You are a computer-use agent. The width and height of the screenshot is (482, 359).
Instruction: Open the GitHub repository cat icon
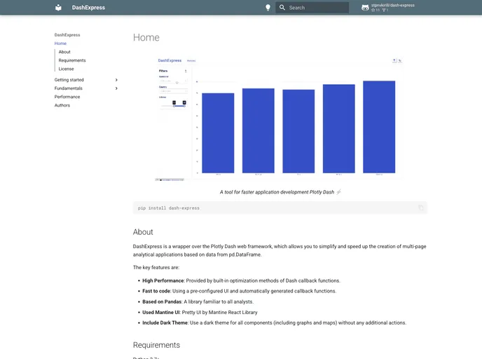(x=365, y=8)
